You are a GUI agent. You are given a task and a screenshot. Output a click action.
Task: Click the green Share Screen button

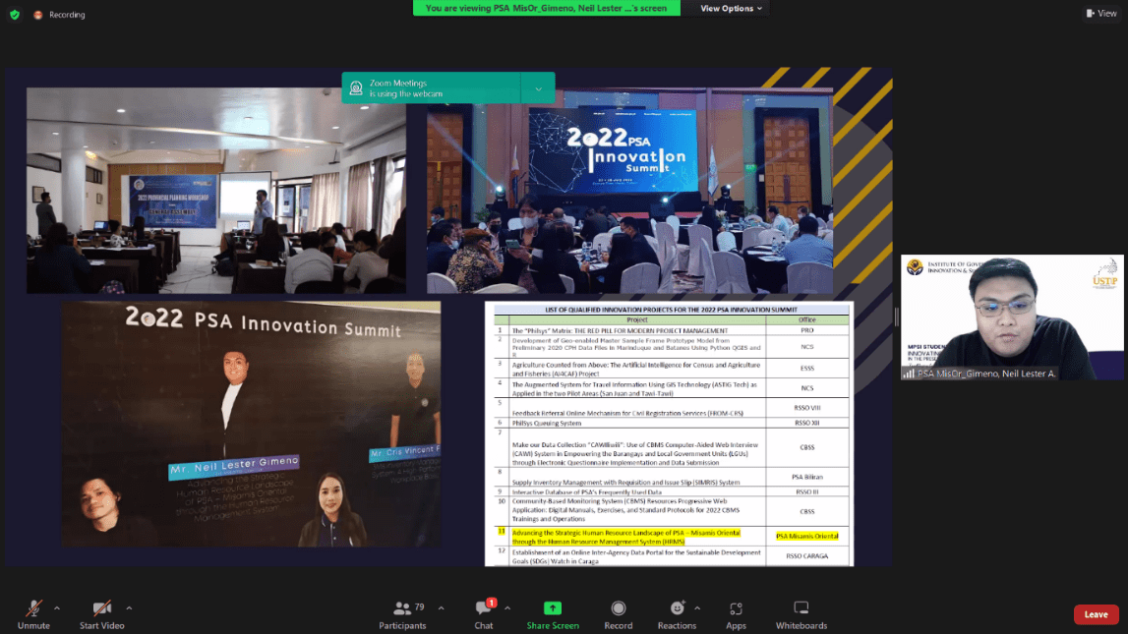point(553,614)
